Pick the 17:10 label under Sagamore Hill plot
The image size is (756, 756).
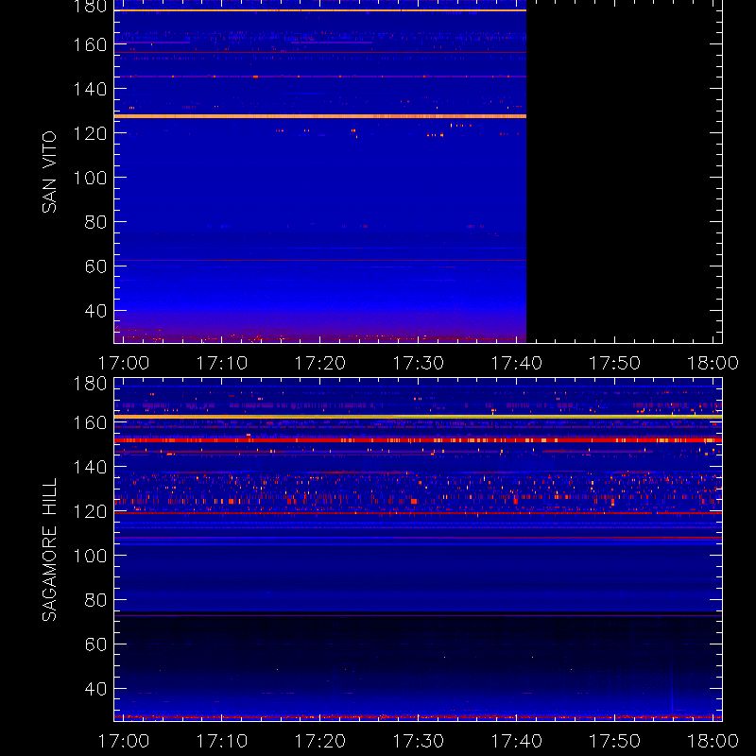(x=222, y=741)
